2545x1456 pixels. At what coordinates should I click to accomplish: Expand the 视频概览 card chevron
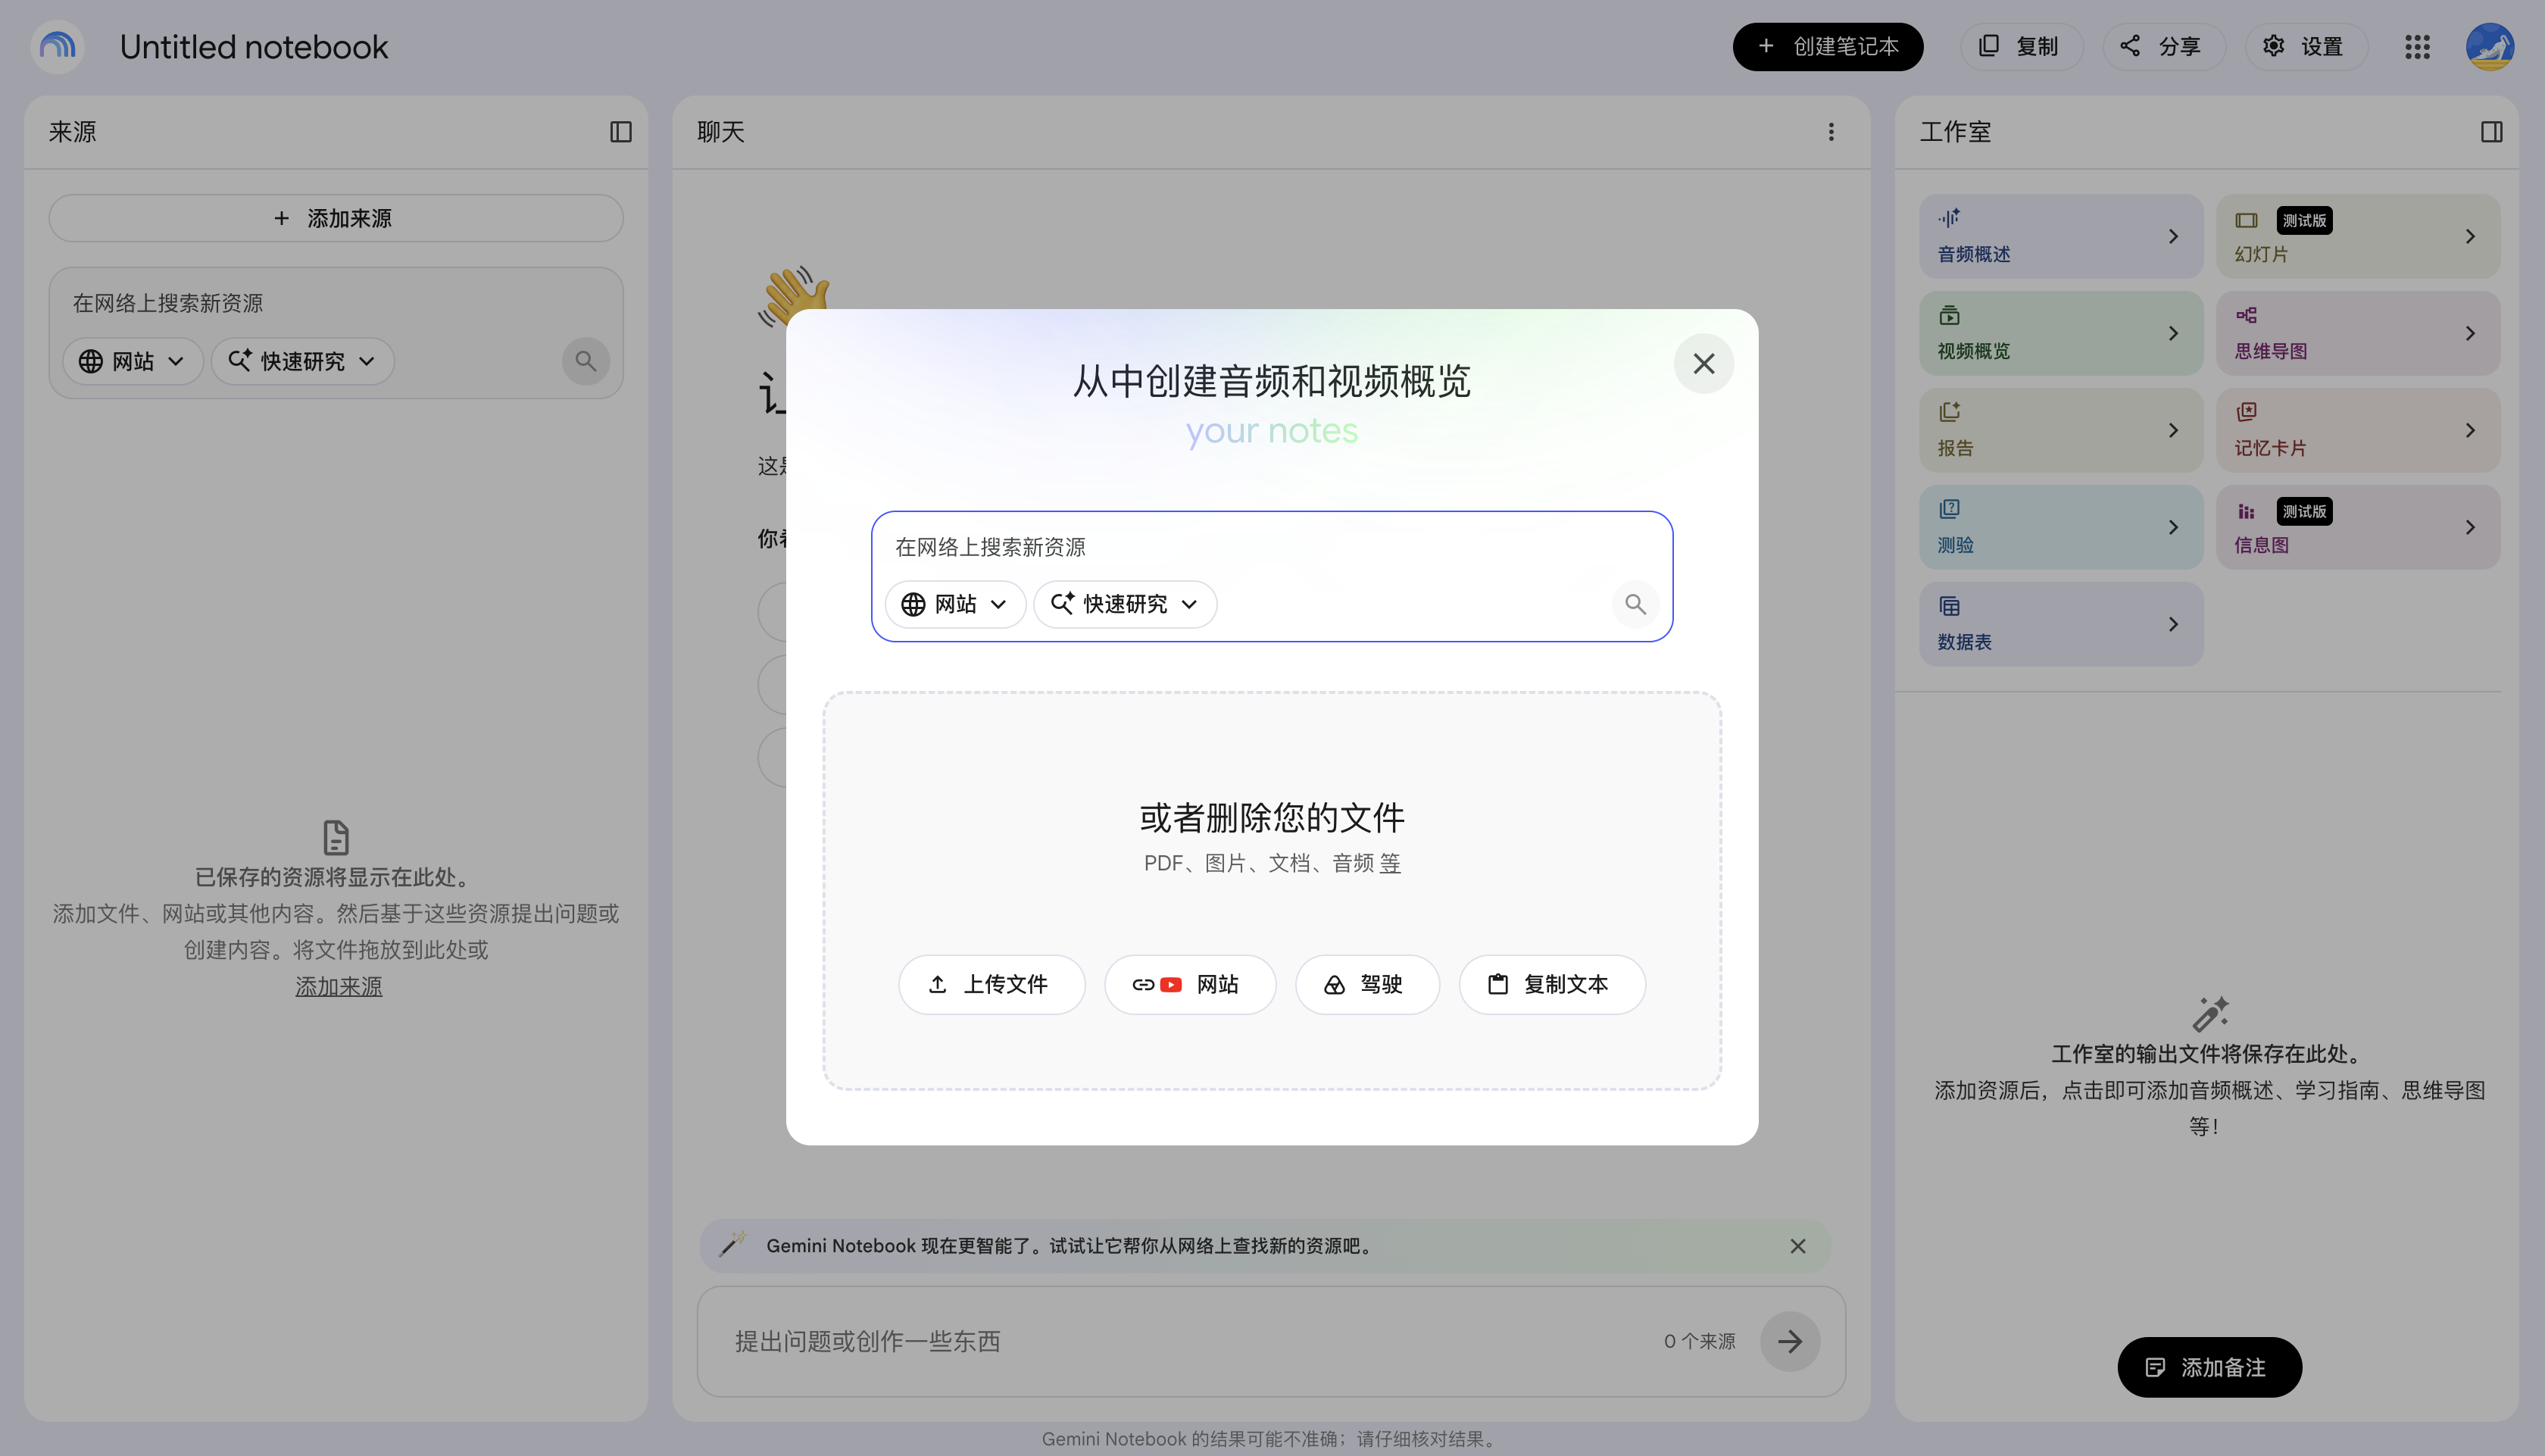click(x=2173, y=333)
